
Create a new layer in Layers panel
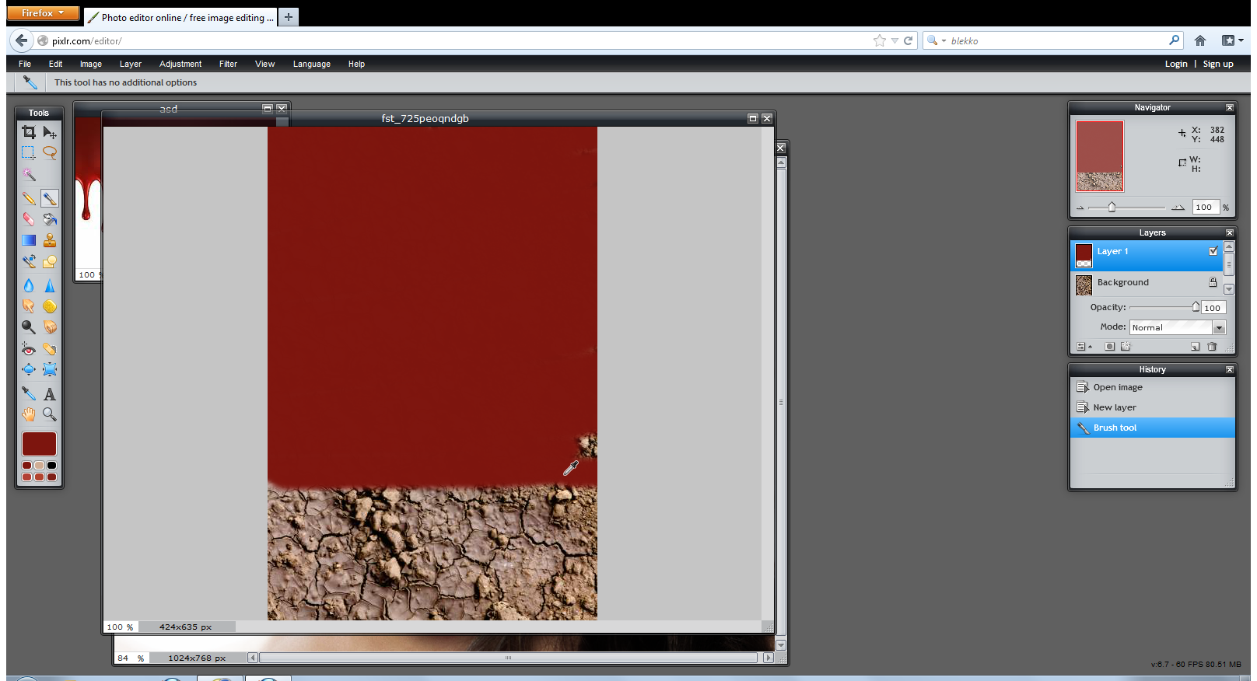[1196, 347]
